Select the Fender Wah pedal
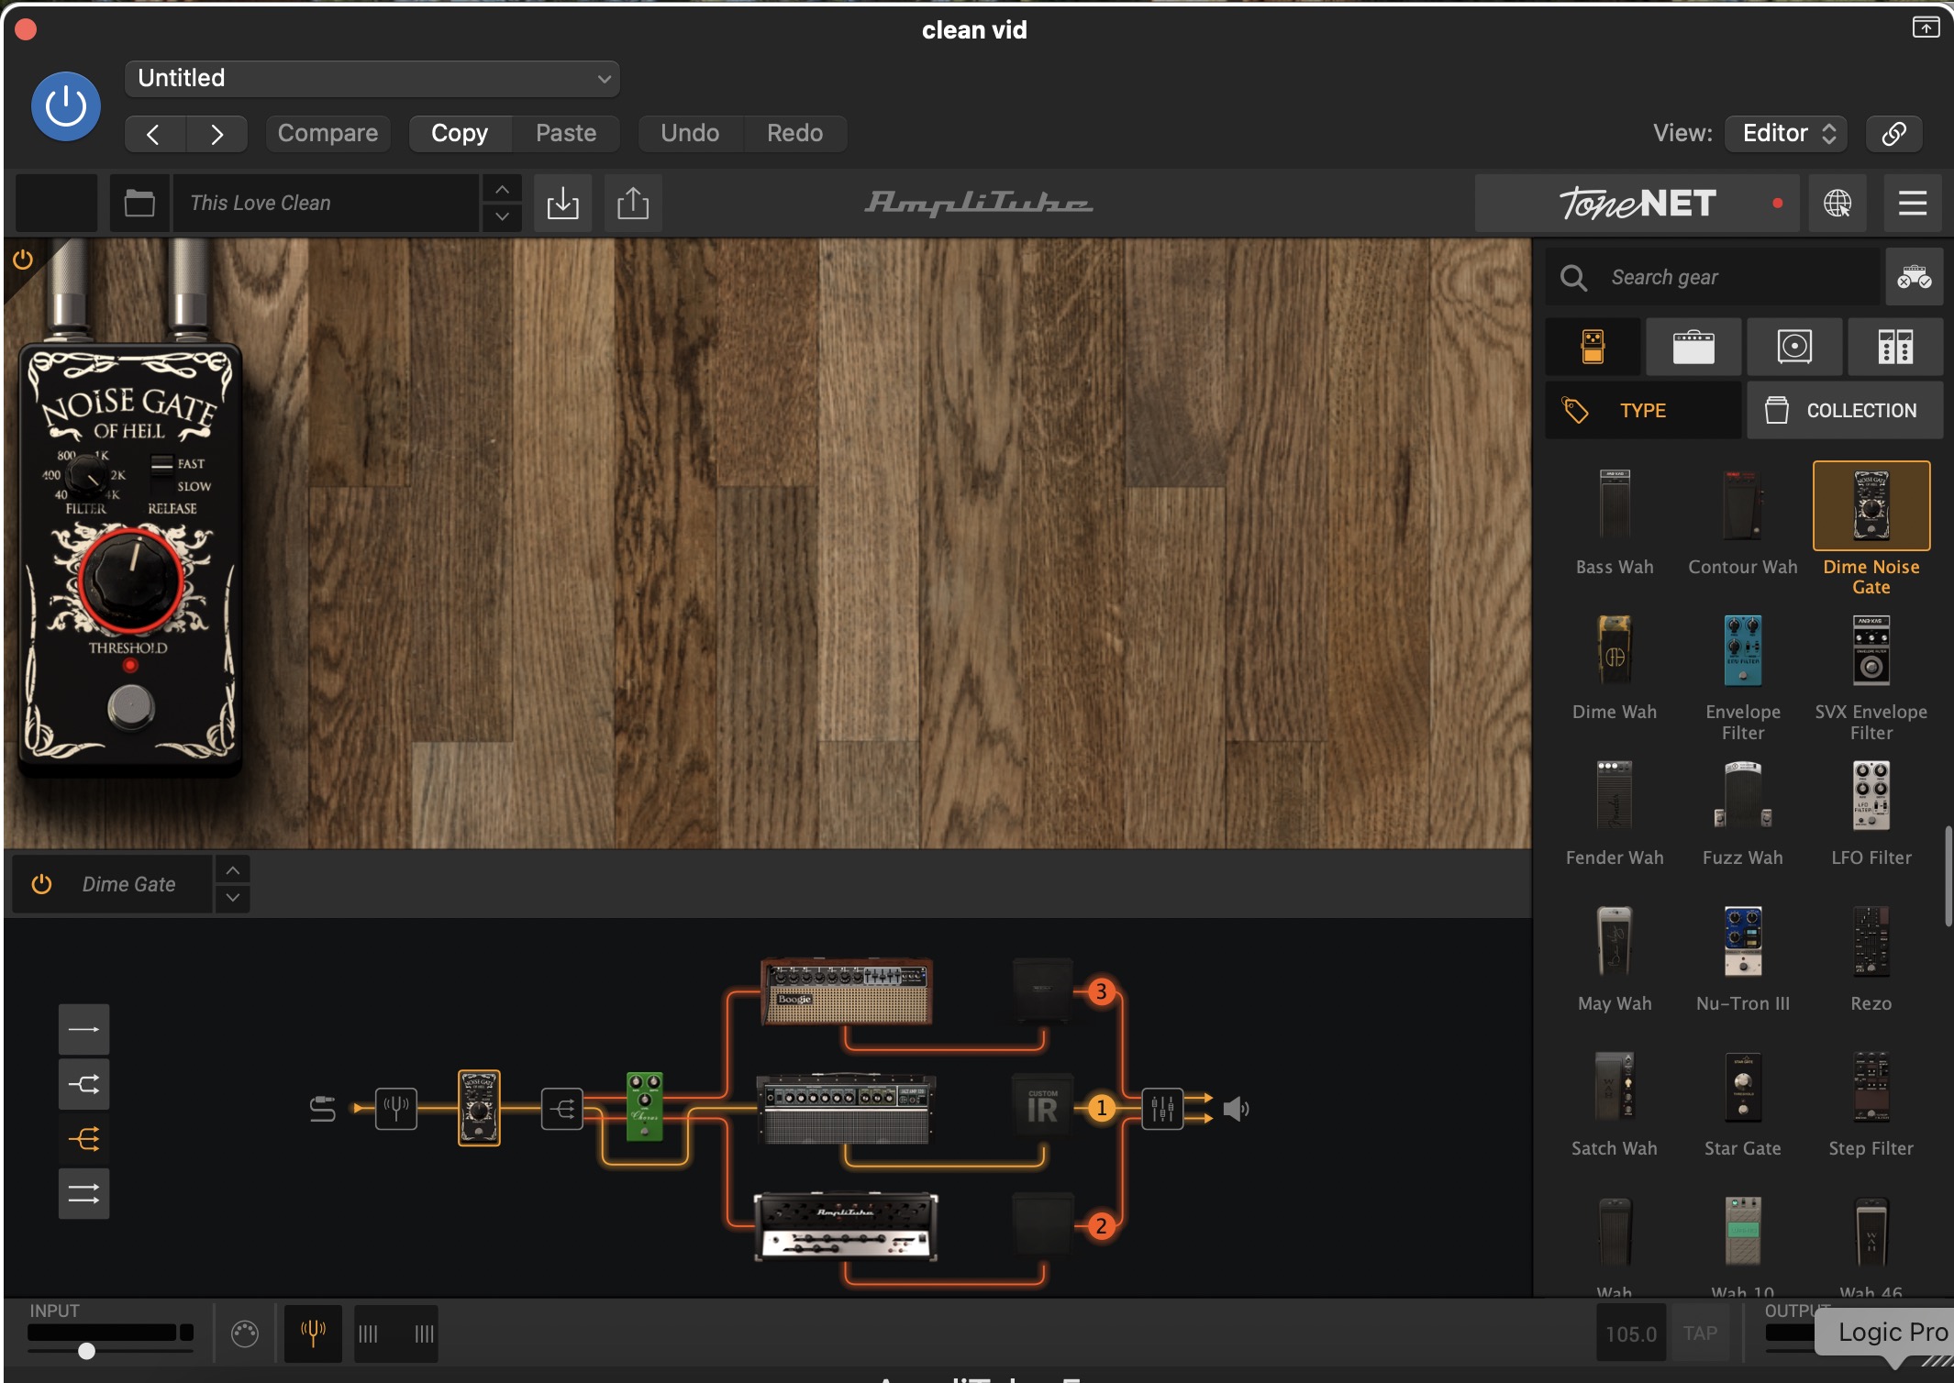The height and width of the screenshot is (1383, 1954). (1615, 813)
